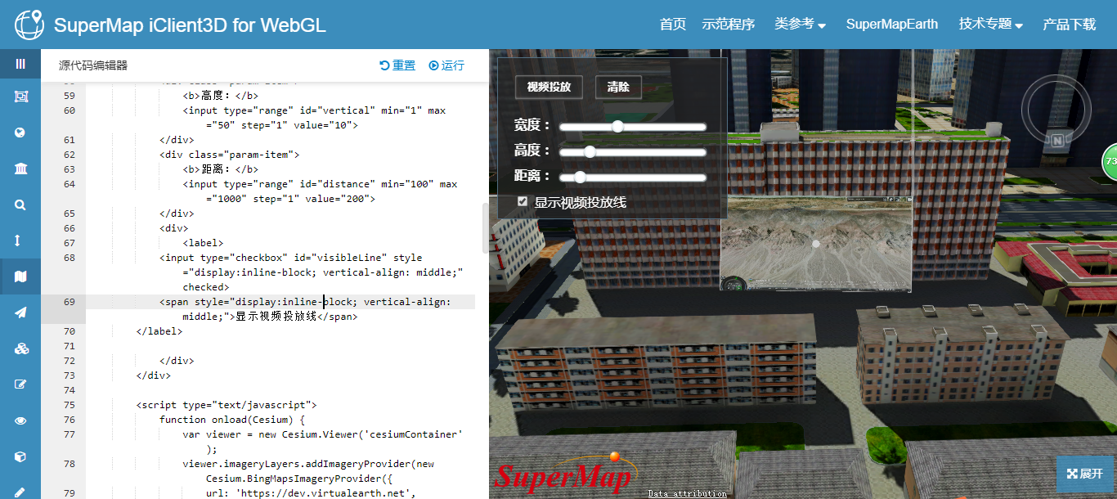1117x499 pixels.
Task: Click the '<b>距离: </b>' code line
Action: pos(220,169)
